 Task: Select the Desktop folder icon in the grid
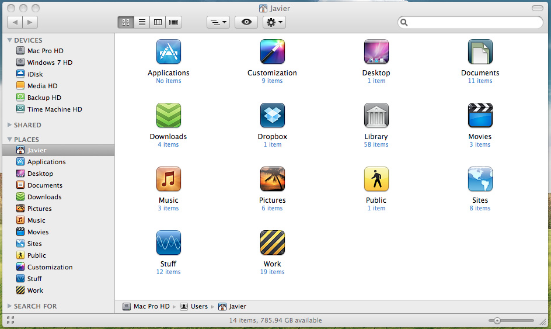click(x=376, y=52)
